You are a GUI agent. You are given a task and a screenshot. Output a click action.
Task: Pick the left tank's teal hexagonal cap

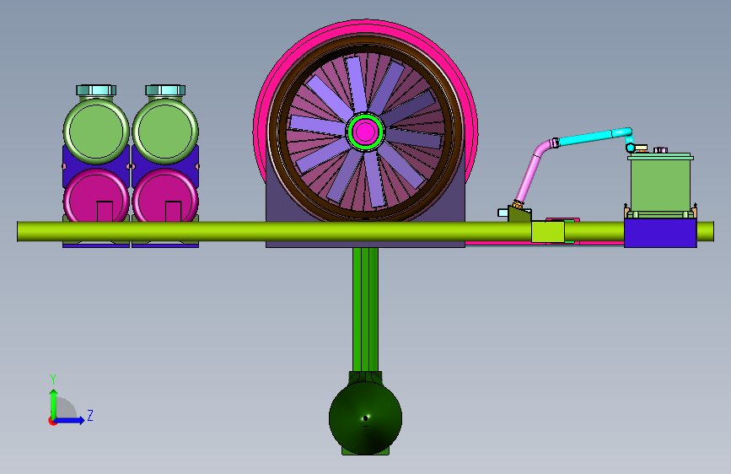tap(96, 90)
